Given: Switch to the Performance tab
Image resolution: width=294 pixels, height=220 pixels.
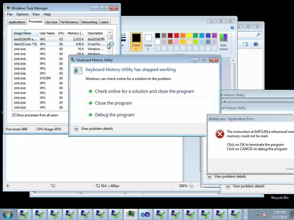Looking at the screenshot, I should (69, 22).
